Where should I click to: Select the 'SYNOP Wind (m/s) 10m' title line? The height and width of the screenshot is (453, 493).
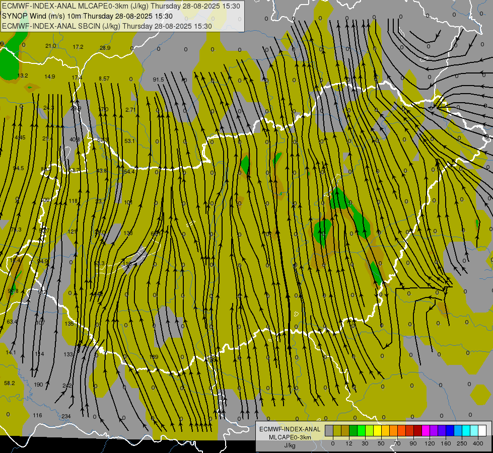88,16
